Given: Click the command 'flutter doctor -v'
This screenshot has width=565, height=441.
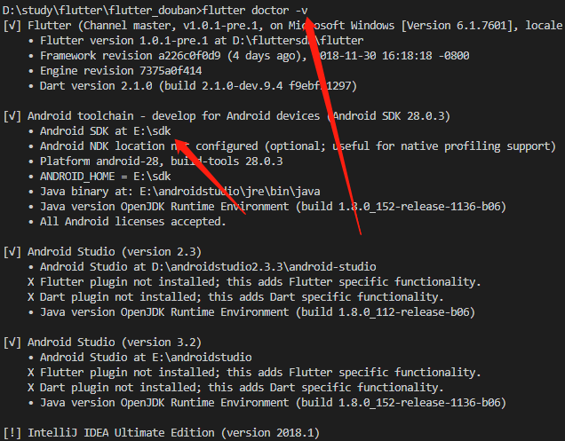Looking at the screenshot, I should tap(255, 11).
